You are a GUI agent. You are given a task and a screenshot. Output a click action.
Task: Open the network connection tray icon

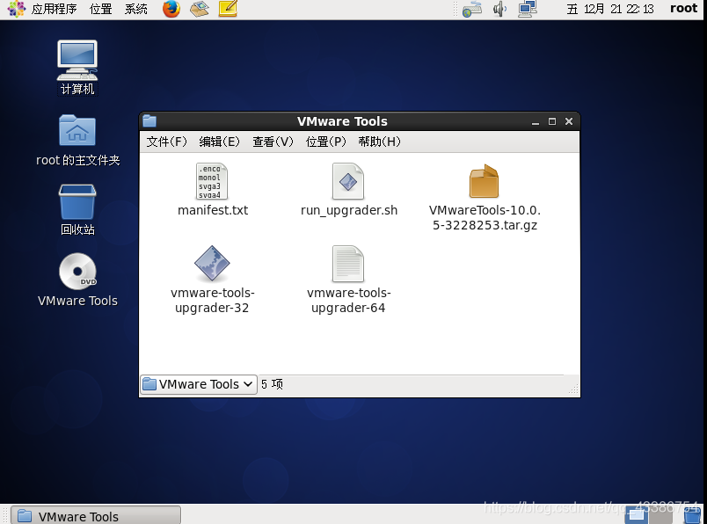[x=527, y=9]
